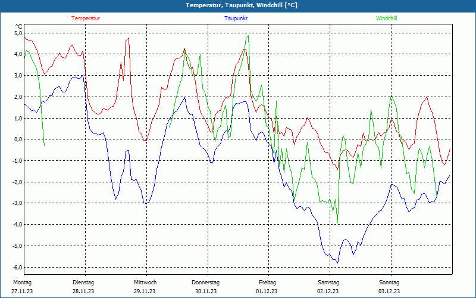Click the 2,0 y-axis tick label
Viewport: 476px width, 298px height.
[18, 97]
